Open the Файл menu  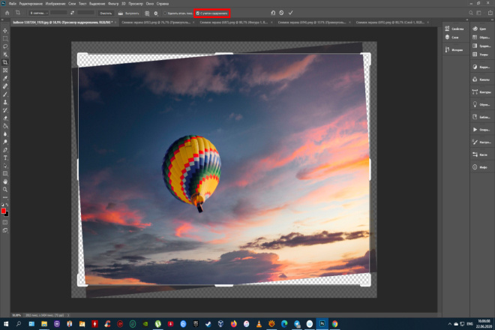tap(13, 4)
